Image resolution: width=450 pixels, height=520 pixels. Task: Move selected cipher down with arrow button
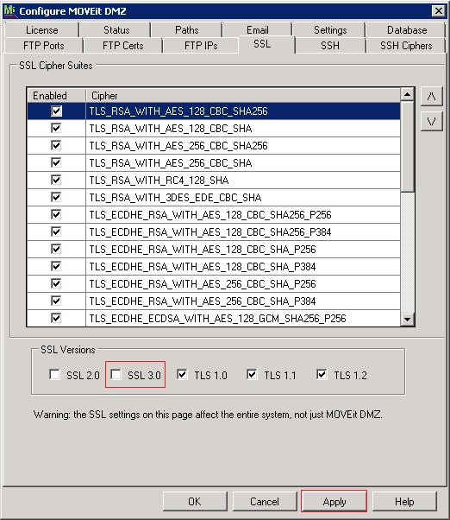click(x=432, y=122)
